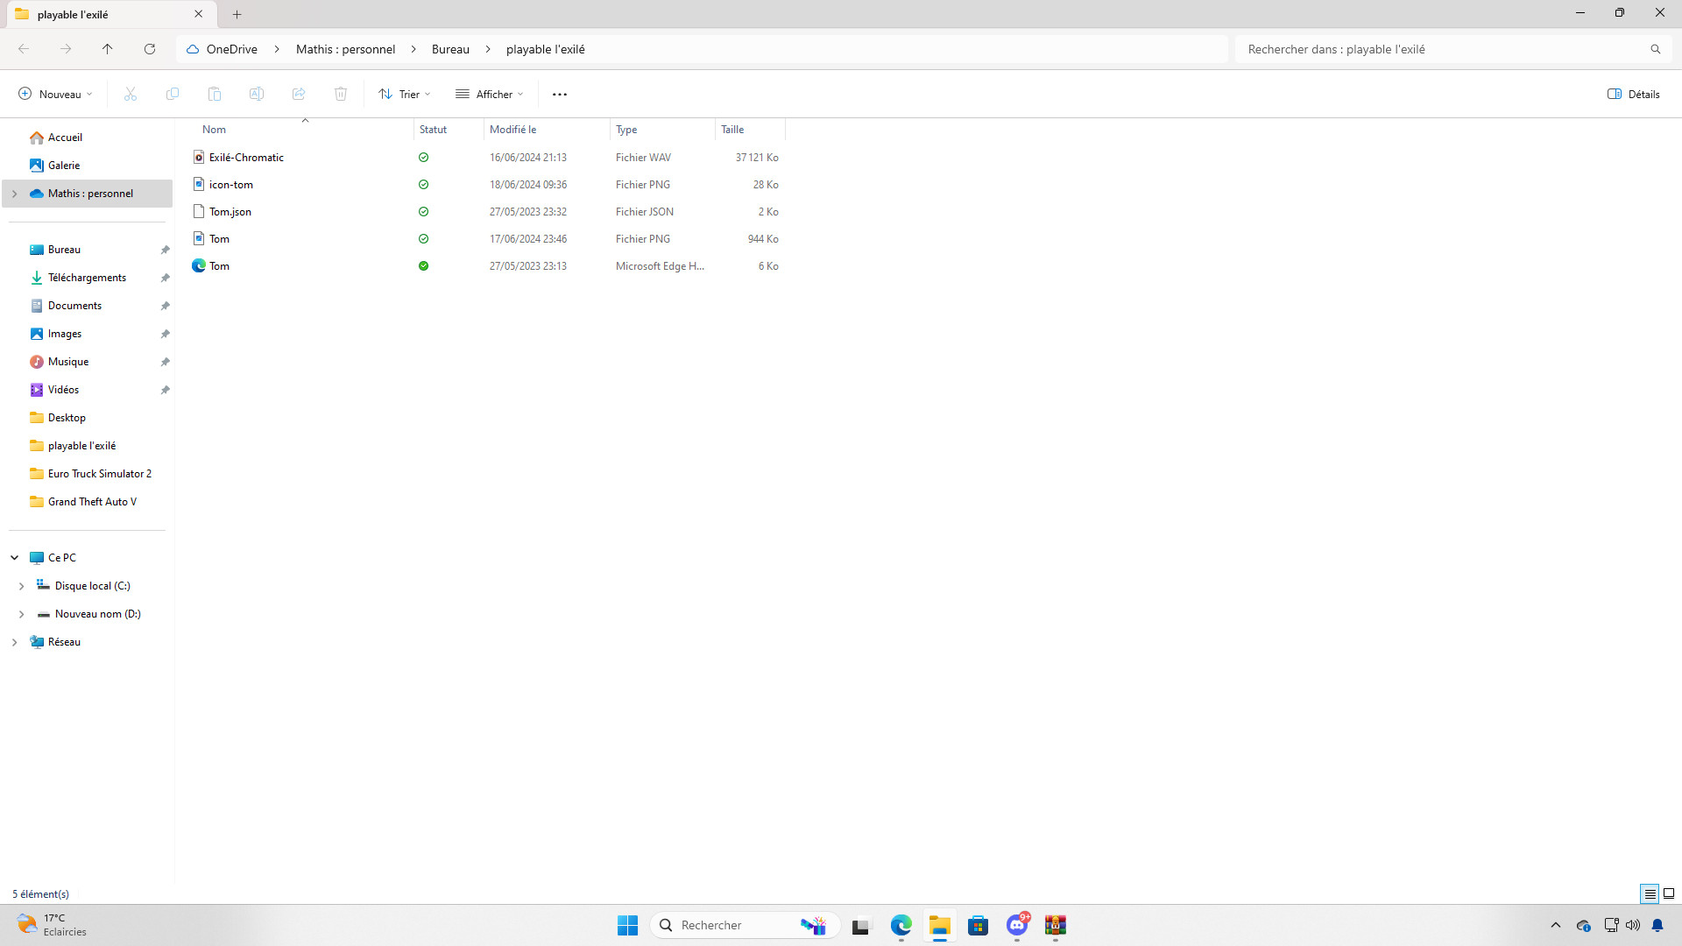The width and height of the screenshot is (1682, 946).
Task: Click the Cut scissors icon
Action: click(x=131, y=94)
